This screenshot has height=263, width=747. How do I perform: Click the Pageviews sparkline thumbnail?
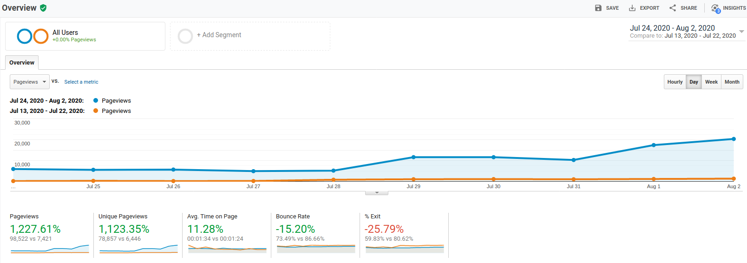tap(50, 249)
